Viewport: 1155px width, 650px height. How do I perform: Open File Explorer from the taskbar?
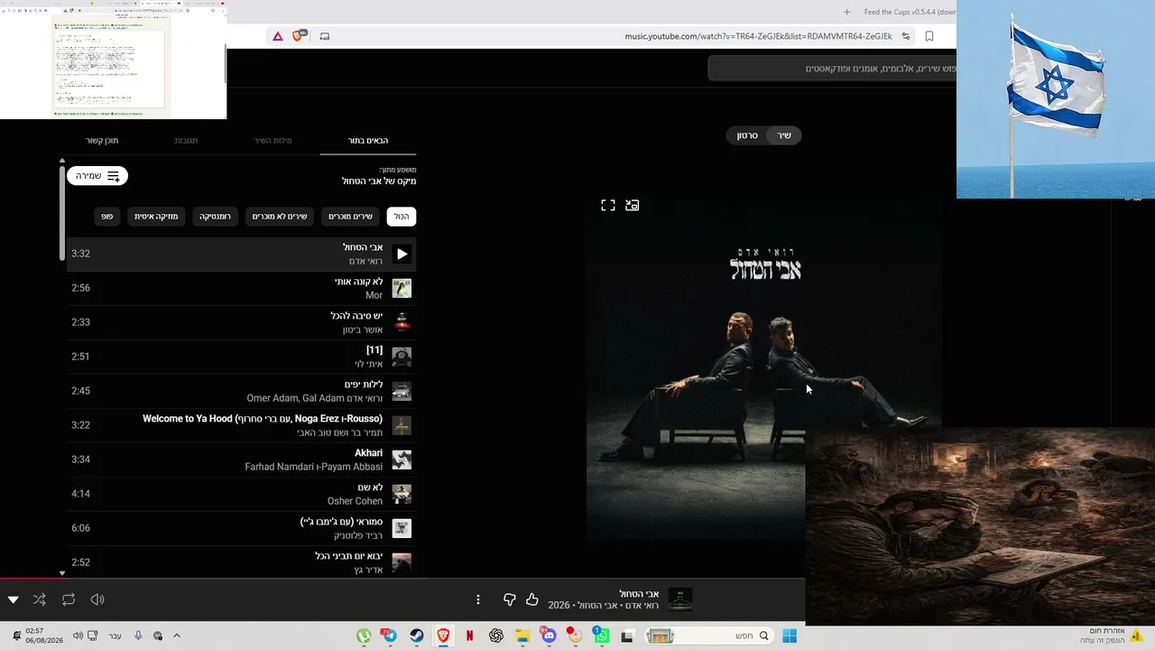(x=522, y=636)
